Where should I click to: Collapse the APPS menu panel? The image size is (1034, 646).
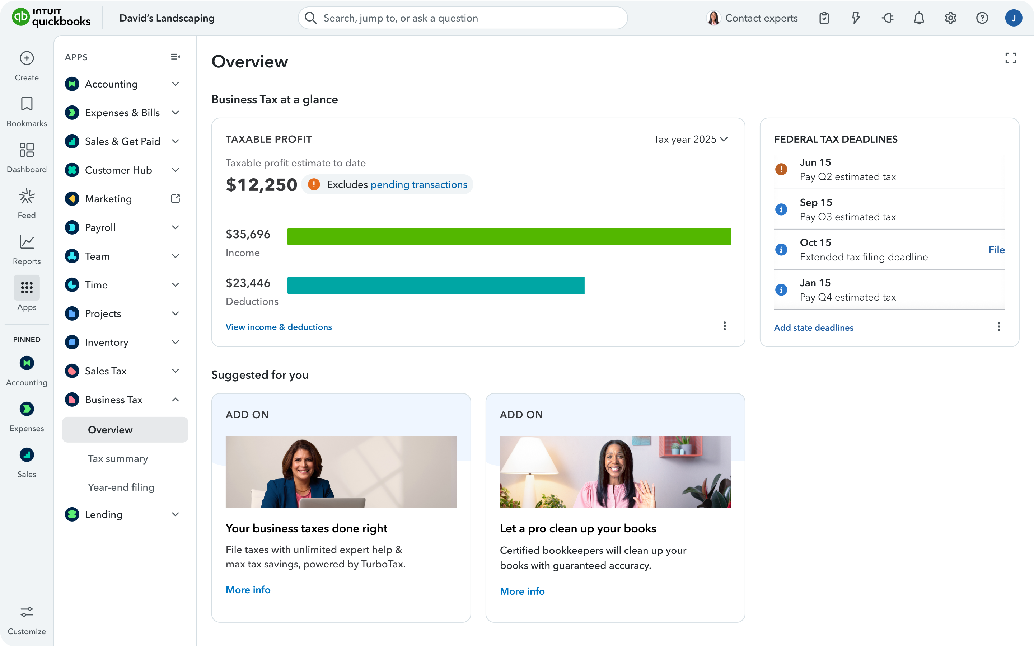(175, 57)
